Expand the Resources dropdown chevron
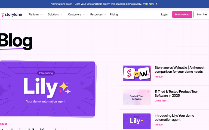Viewport: 209px width, 130px height. tap(105, 14)
